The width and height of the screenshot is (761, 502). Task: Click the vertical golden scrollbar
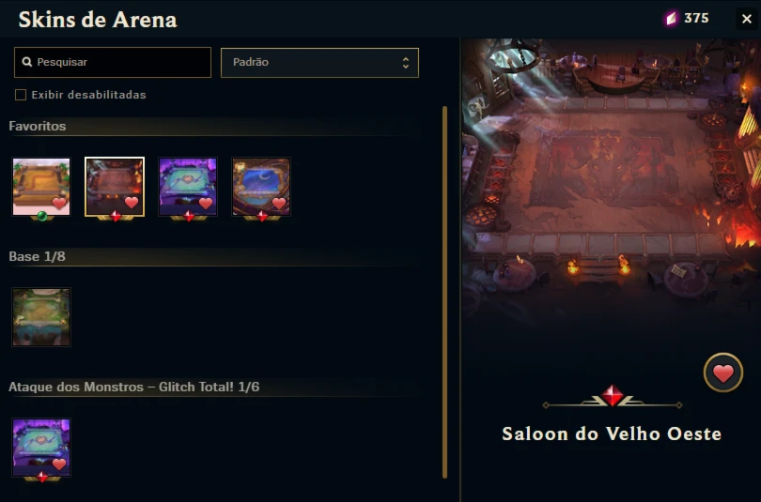[444, 292]
